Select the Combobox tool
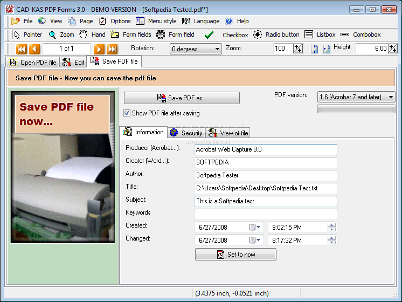This screenshot has width=402, height=302. coord(361,35)
